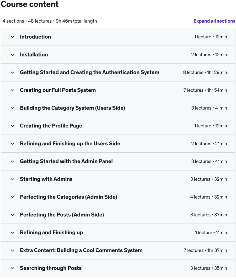
Task: Click Expand all sections link
Action: 214,21
